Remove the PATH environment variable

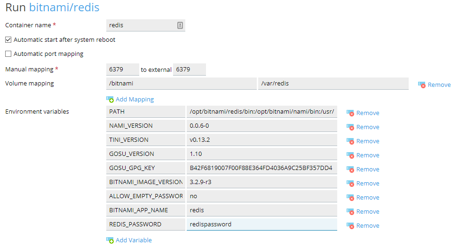pos(367,113)
